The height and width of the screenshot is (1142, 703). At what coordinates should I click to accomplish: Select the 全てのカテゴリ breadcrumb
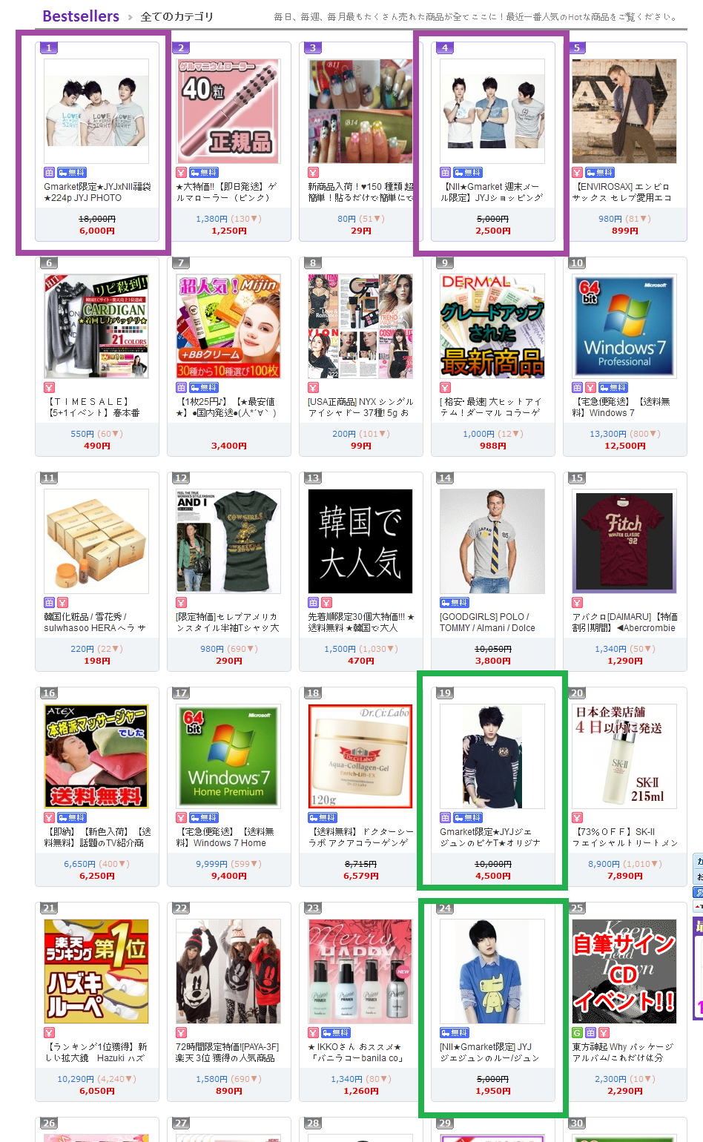pos(176,16)
